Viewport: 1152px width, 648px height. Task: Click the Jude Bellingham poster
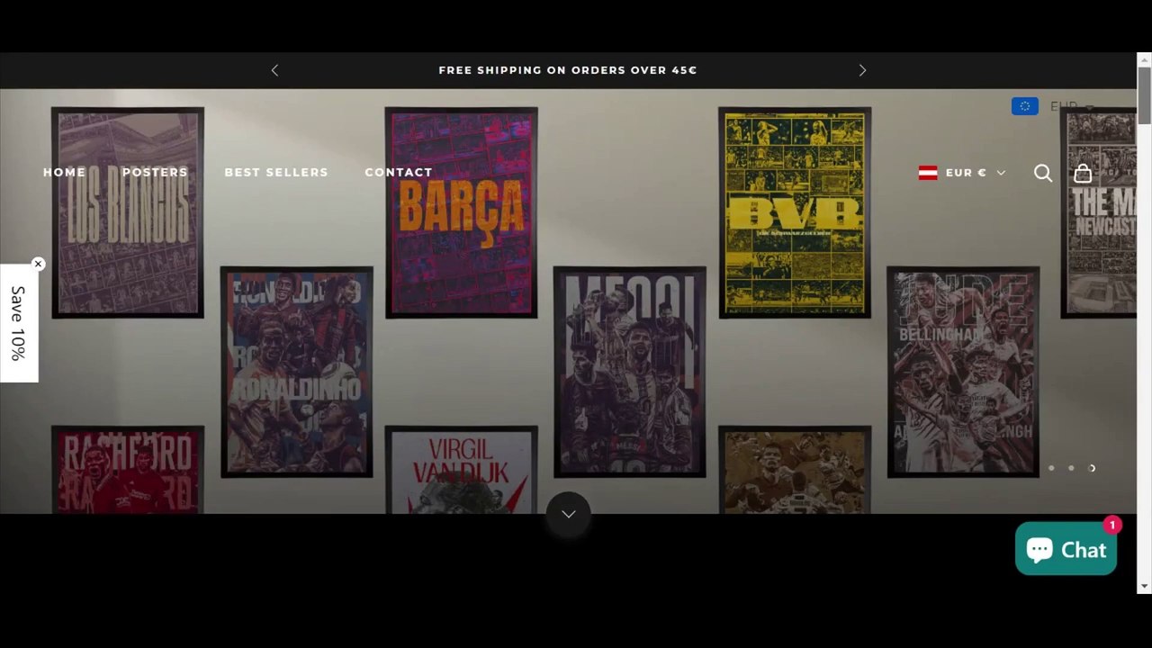click(963, 372)
